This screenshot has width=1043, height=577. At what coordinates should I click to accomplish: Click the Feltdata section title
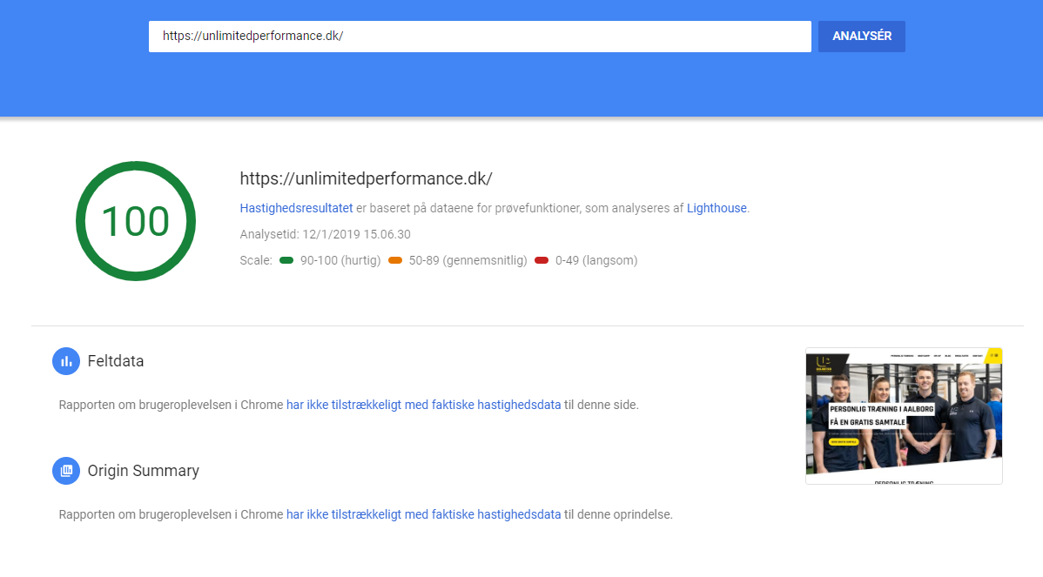(114, 361)
